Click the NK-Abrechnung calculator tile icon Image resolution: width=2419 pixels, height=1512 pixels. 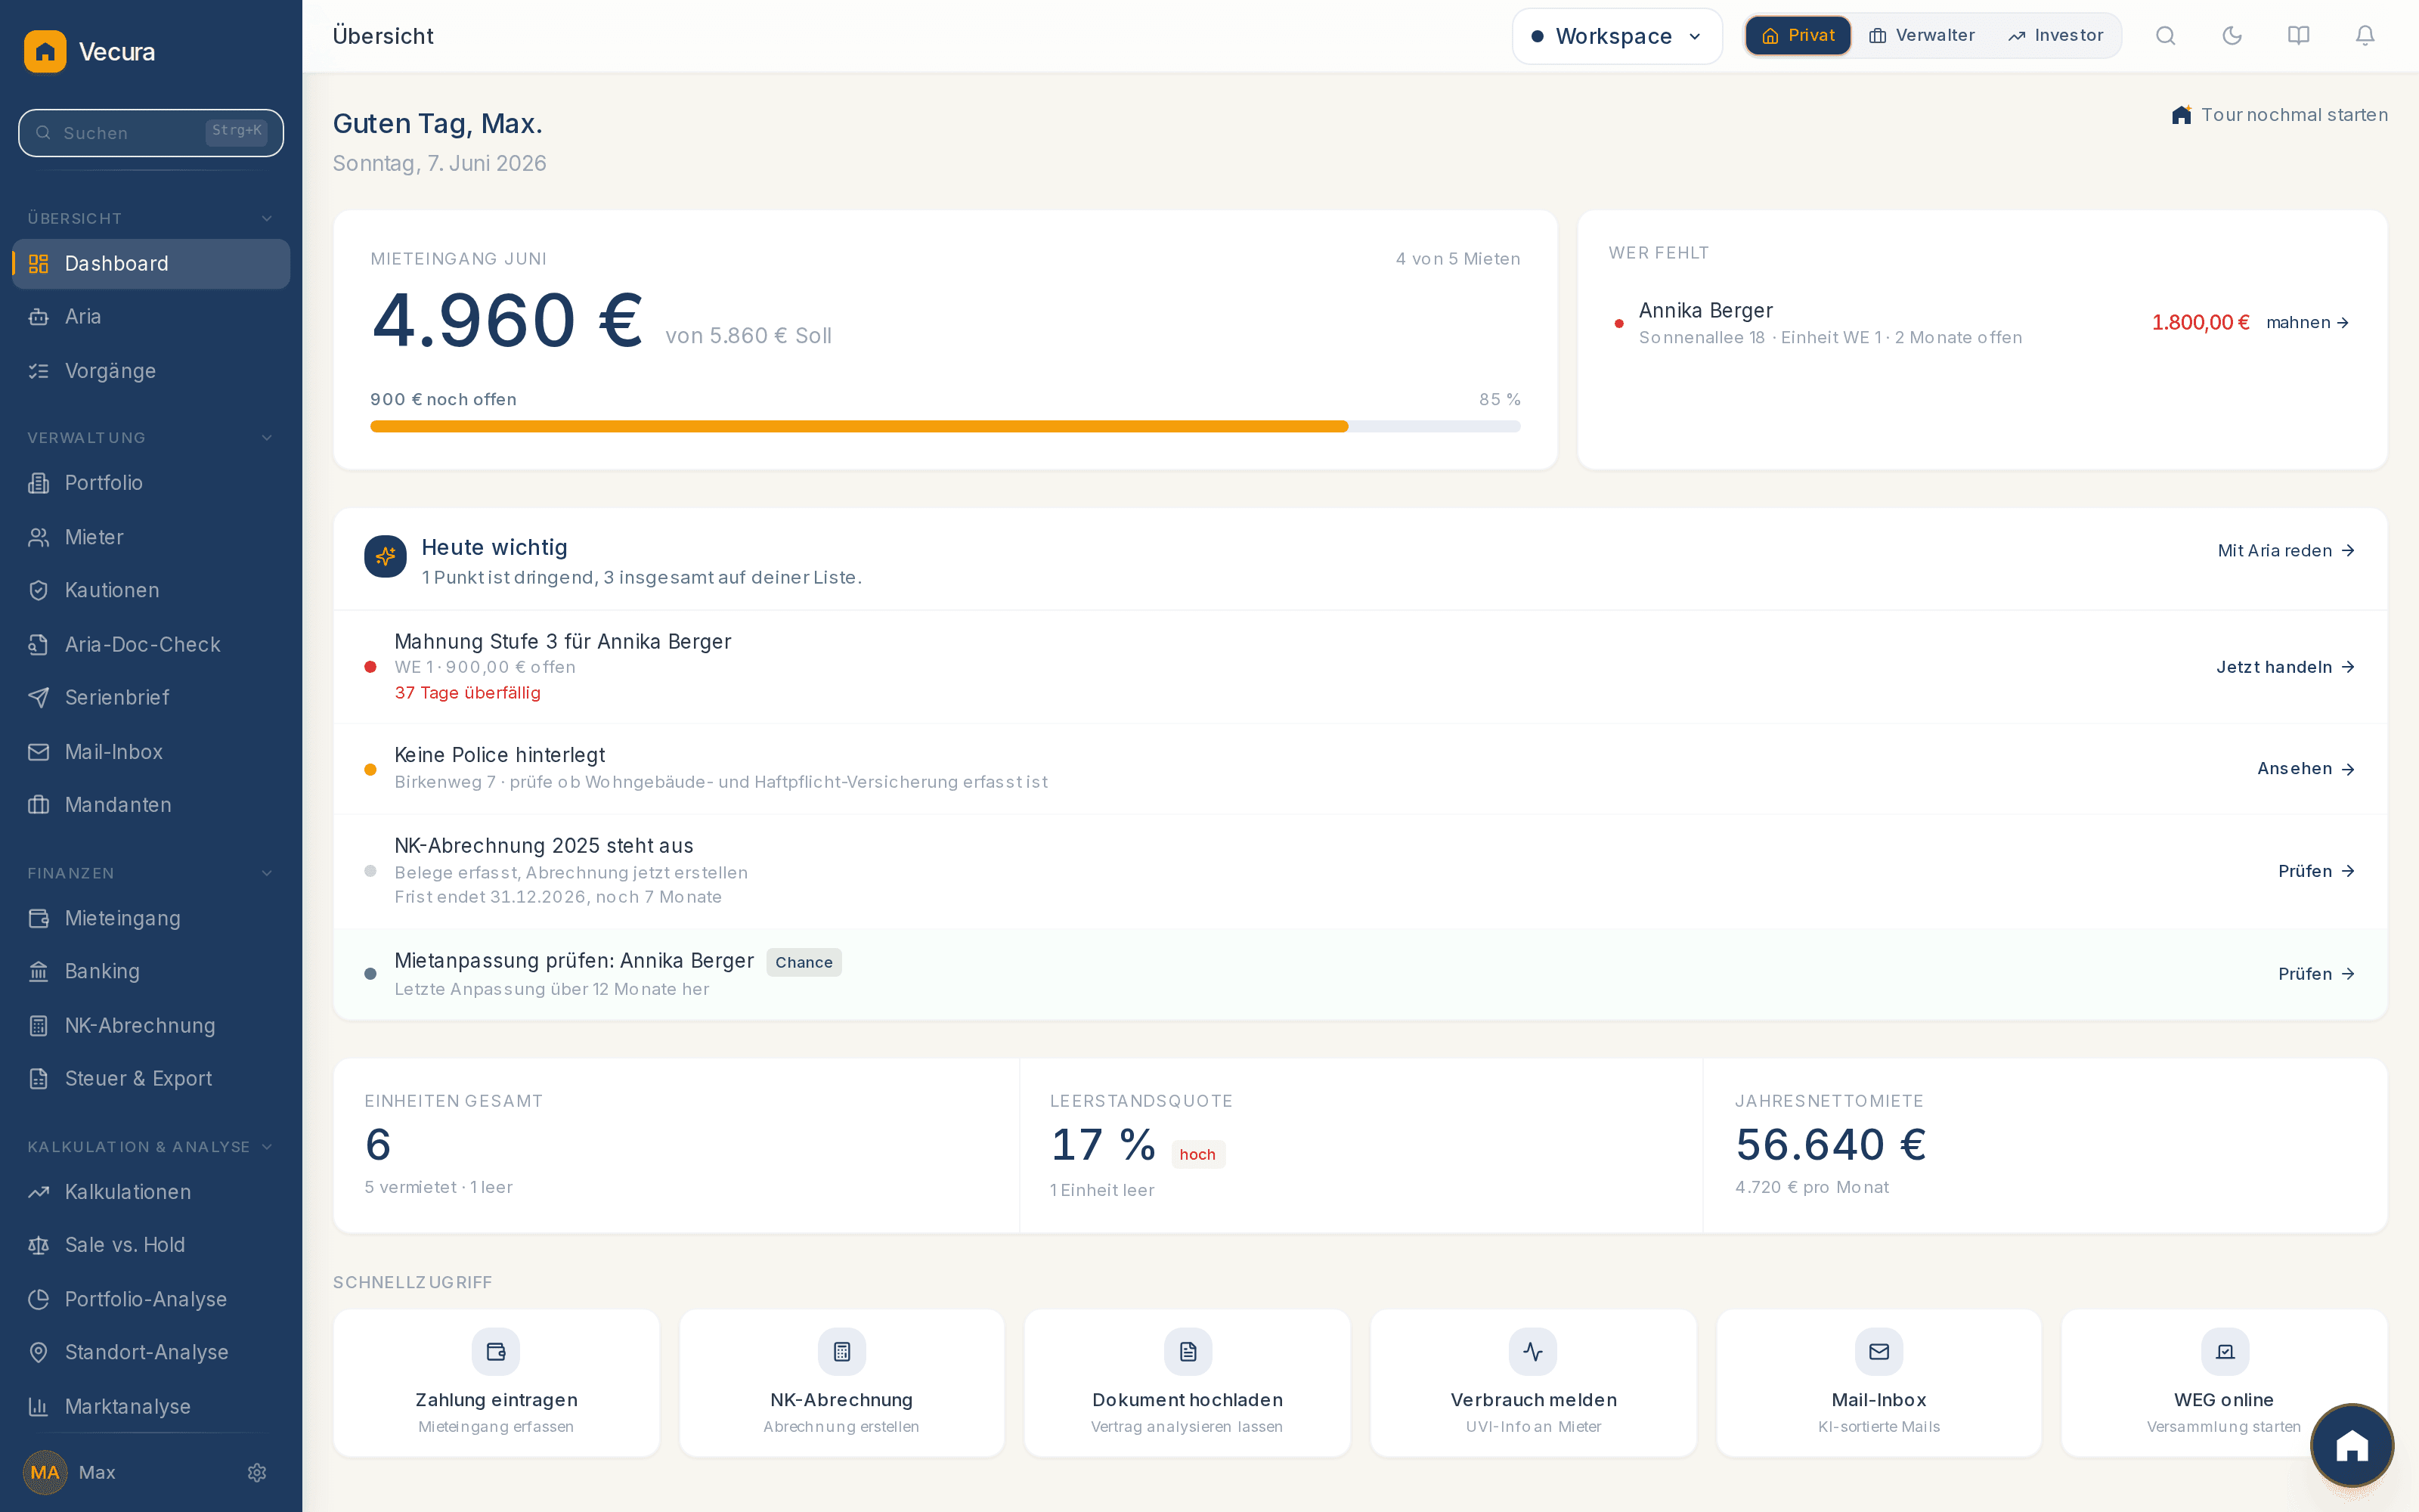841,1352
